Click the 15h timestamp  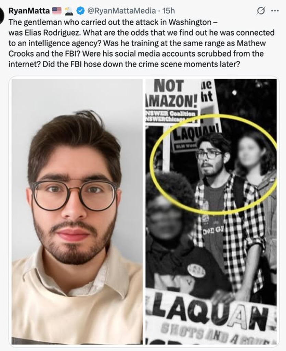click(168, 11)
